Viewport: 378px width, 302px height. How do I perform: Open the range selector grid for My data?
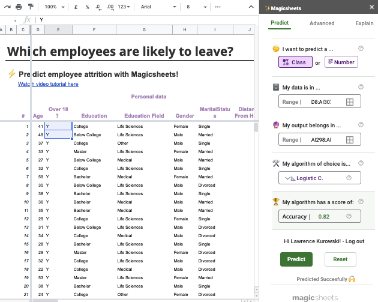pos(350,102)
